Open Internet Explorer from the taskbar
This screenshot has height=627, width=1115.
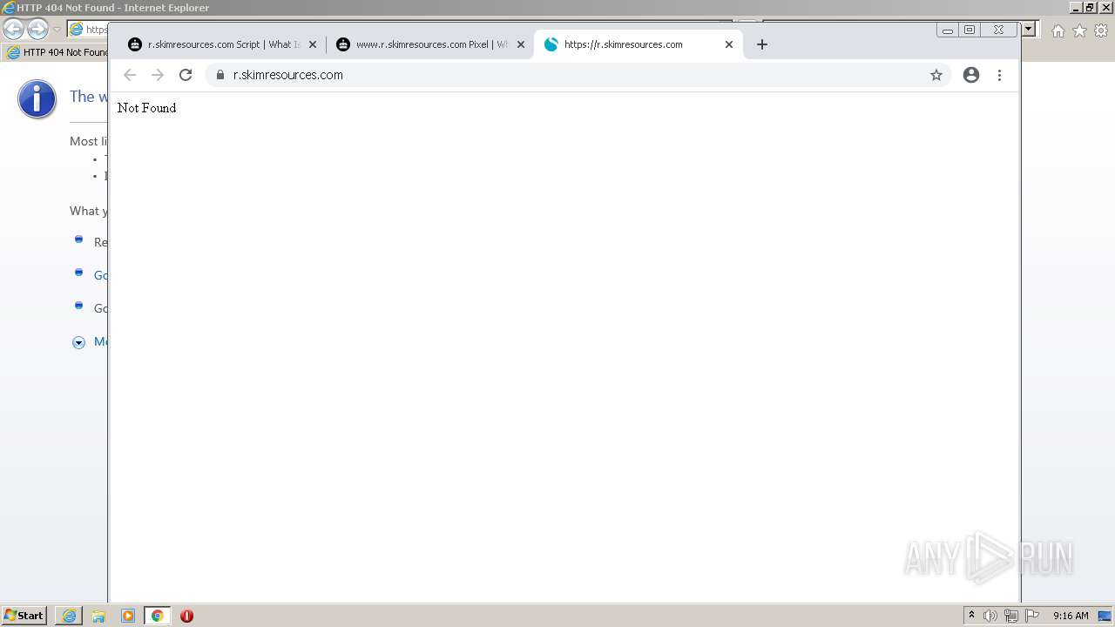click(x=69, y=616)
